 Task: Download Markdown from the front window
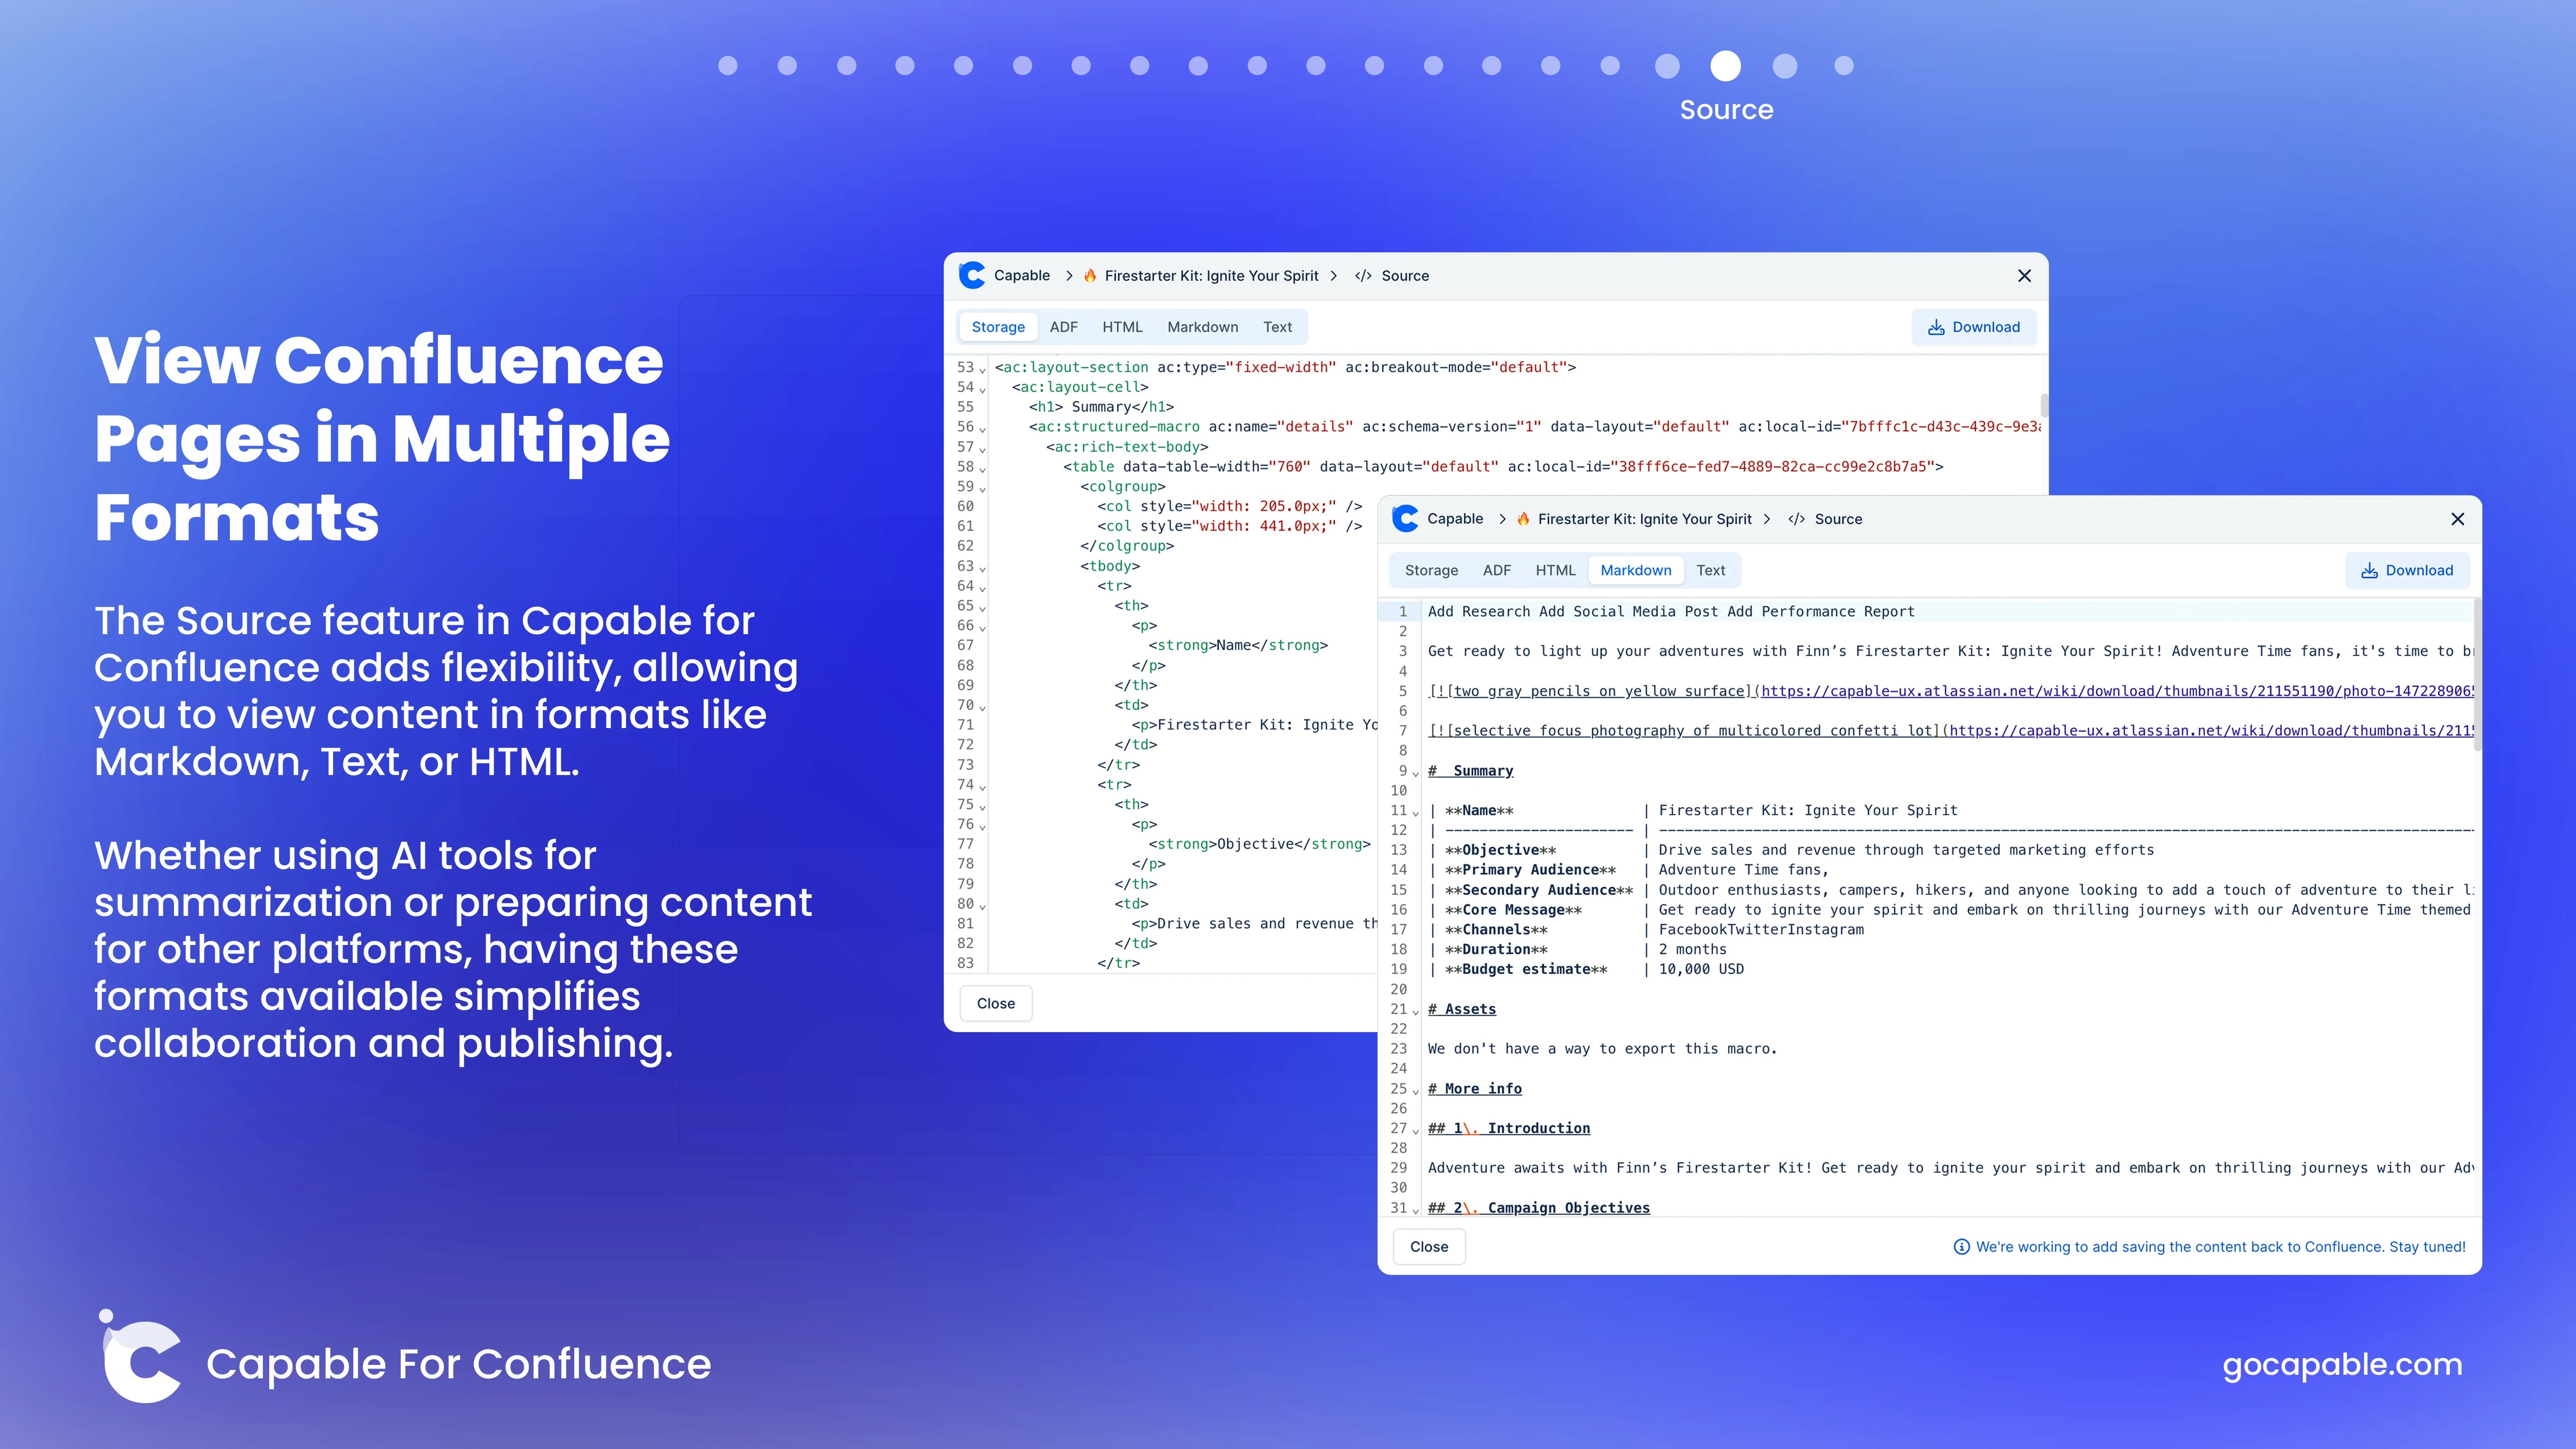click(x=2406, y=570)
